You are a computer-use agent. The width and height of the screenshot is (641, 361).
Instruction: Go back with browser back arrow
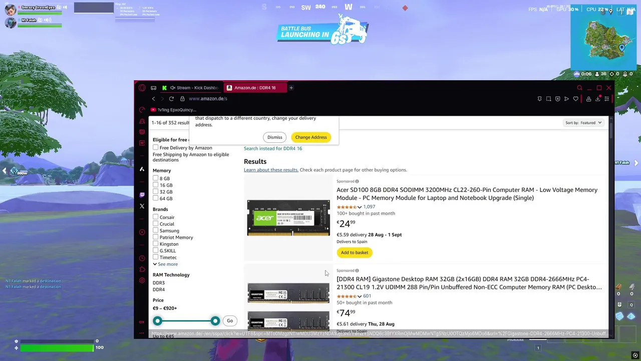pyautogui.click(x=154, y=99)
